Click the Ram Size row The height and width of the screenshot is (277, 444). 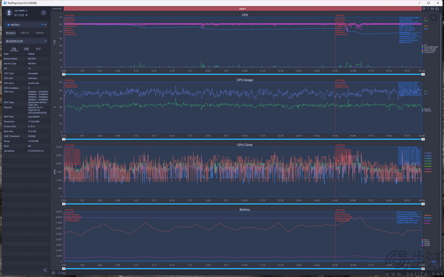tap(26, 131)
